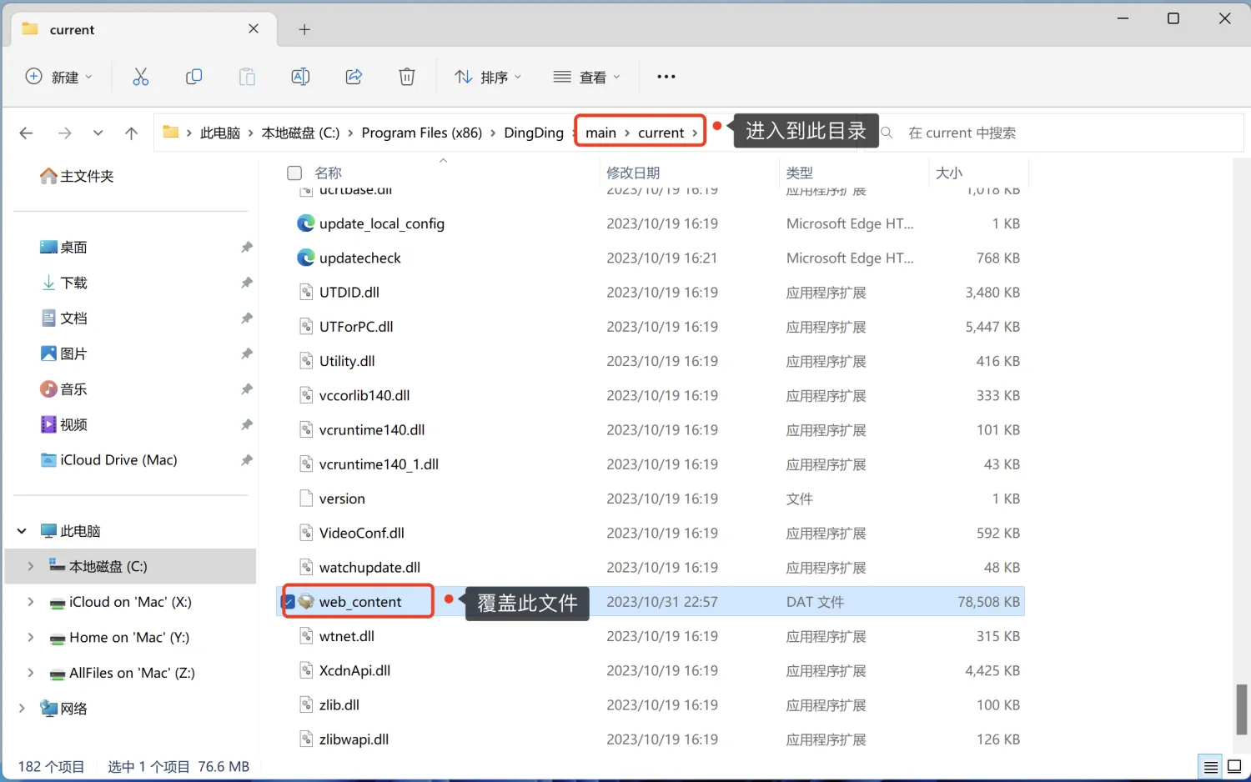
Task: Click the vertical scrollbar thumb
Action: tap(1242, 709)
